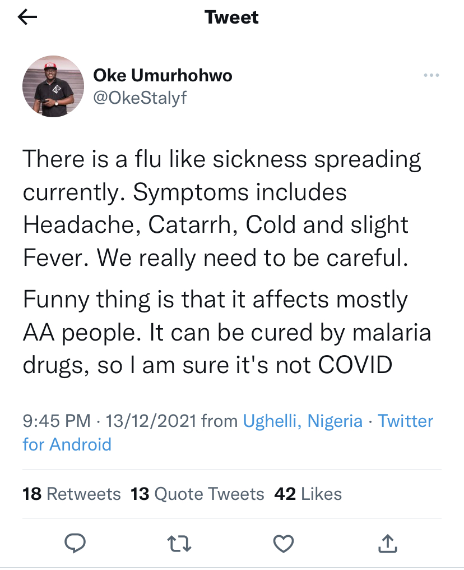View the 18 Retweets list

(x=72, y=494)
